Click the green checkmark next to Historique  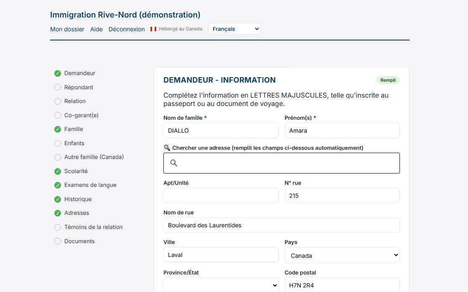pos(58,199)
